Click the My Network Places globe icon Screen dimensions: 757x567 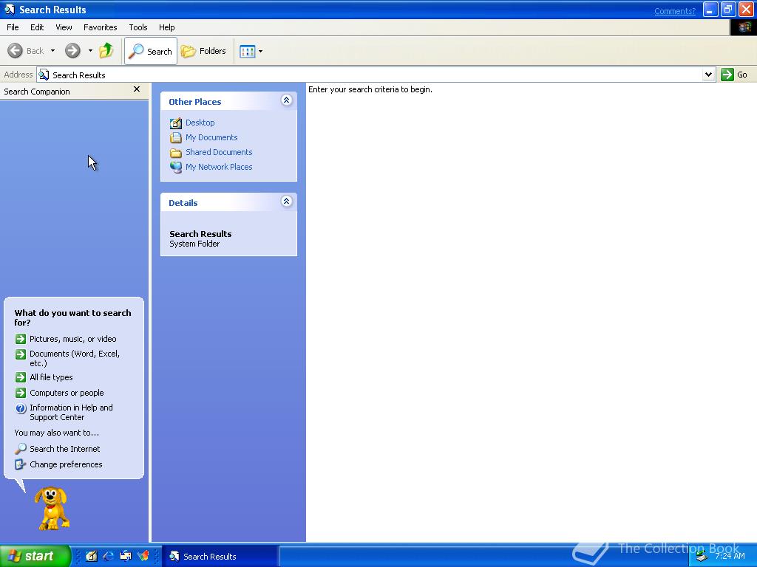click(x=176, y=168)
